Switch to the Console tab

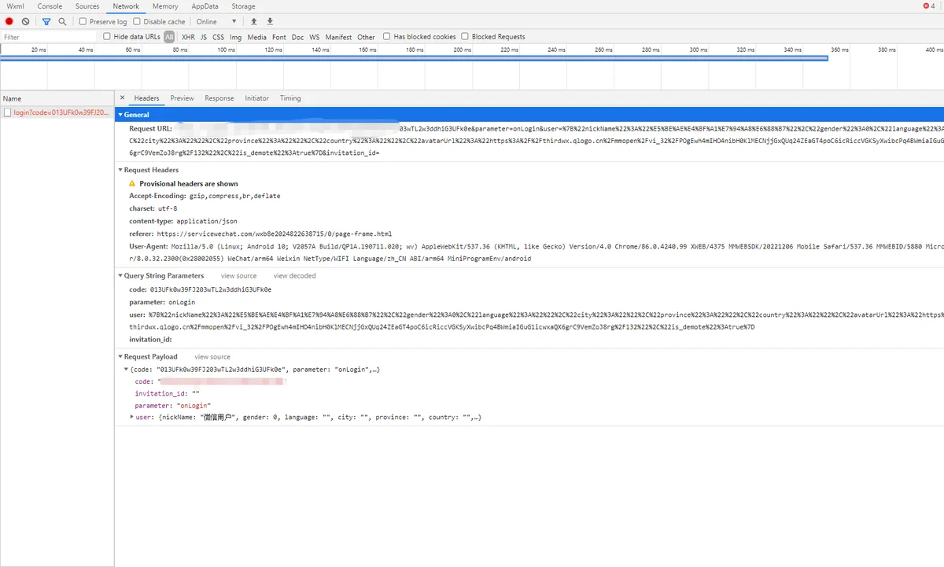point(50,6)
